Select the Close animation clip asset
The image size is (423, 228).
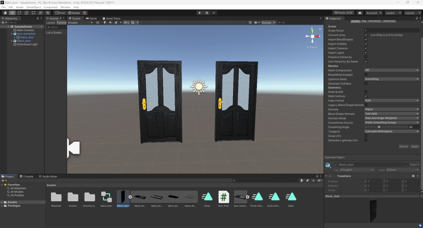(x=207, y=199)
